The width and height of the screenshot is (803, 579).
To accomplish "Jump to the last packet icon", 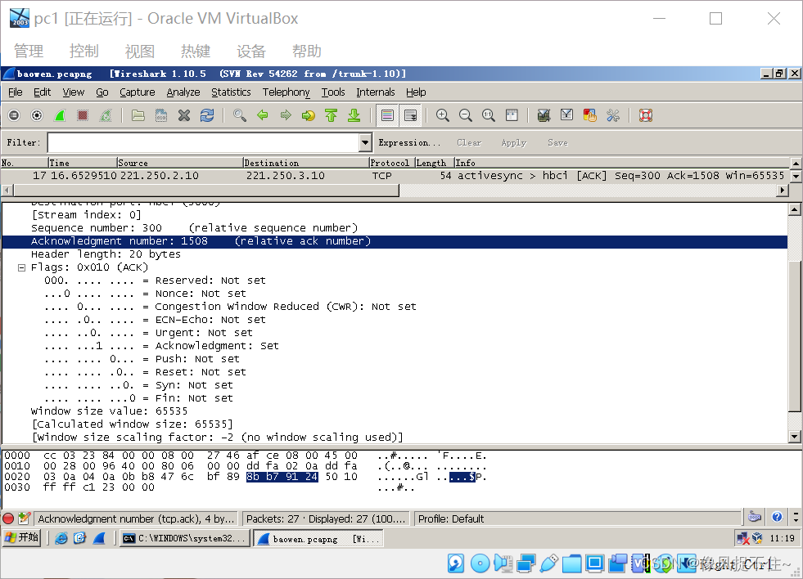I will pyautogui.click(x=354, y=115).
